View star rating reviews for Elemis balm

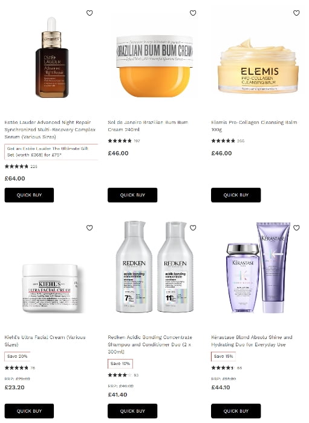(227, 141)
